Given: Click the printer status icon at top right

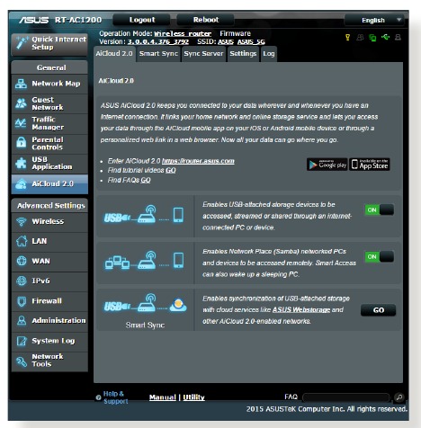Looking at the screenshot, I should click(398, 38).
